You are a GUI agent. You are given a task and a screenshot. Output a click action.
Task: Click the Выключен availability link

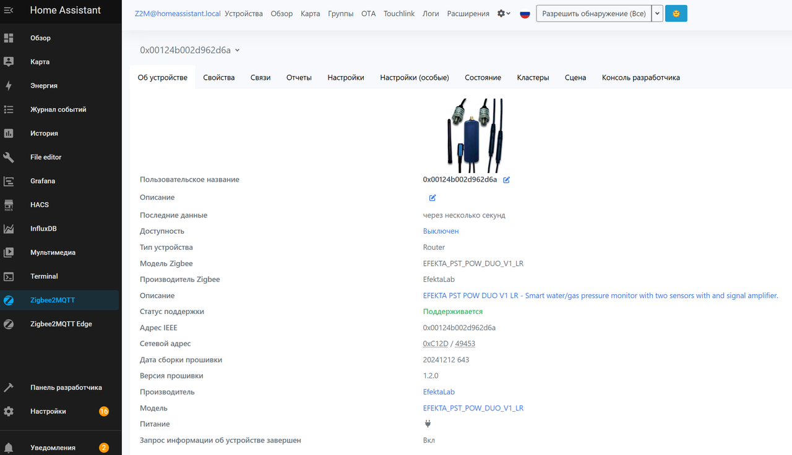click(x=441, y=231)
